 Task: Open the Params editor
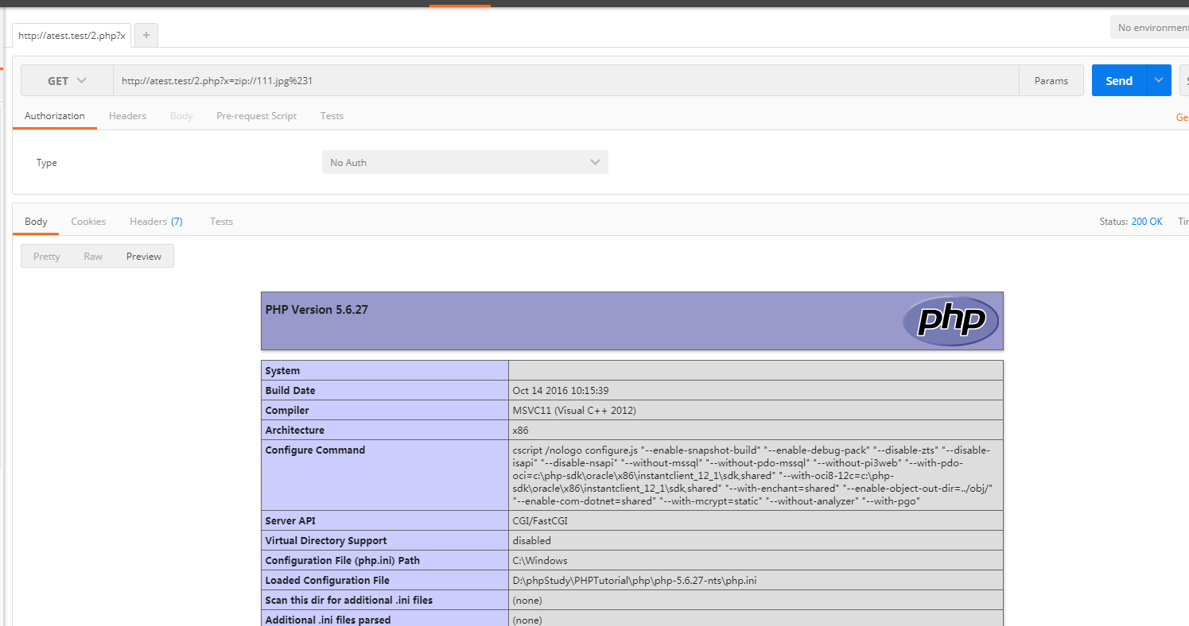[x=1051, y=80]
